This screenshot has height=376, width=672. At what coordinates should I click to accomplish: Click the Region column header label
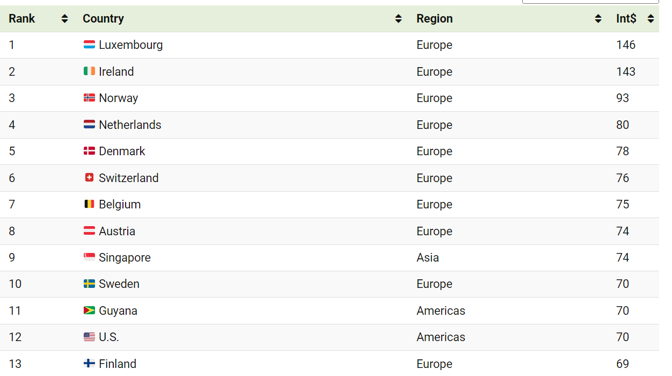(434, 19)
